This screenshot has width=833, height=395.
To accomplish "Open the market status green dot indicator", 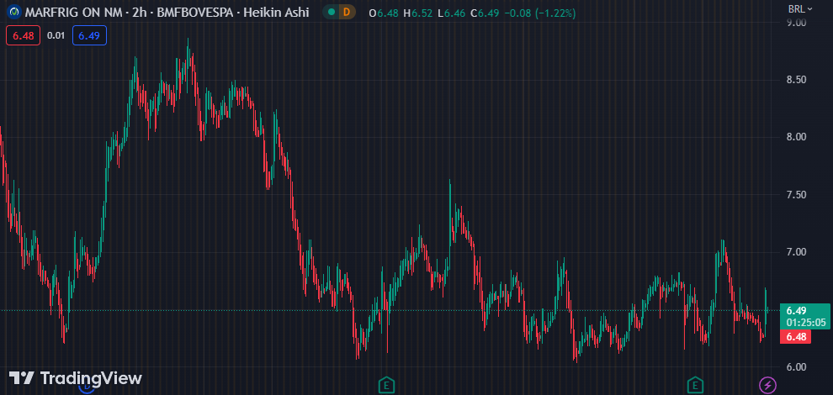I will coord(332,12).
